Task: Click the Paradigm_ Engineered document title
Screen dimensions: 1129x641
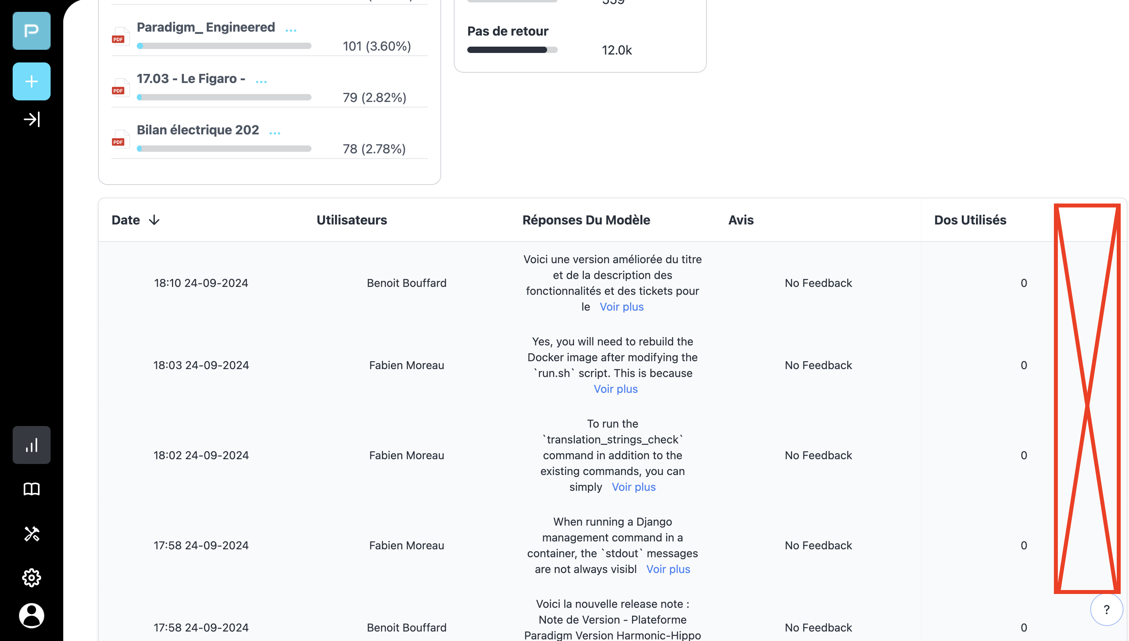Action: pyautogui.click(x=206, y=27)
